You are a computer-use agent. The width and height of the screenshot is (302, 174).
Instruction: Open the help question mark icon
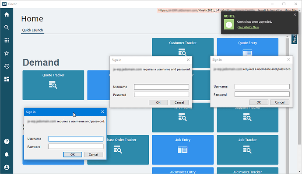coord(7,142)
